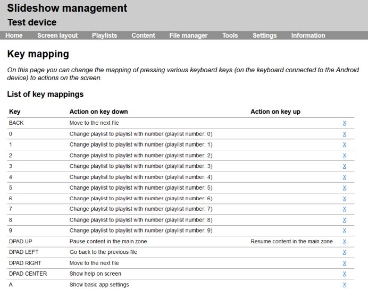Delete the BACK key mapping
368x290 pixels.
pyautogui.click(x=345, y=123)
